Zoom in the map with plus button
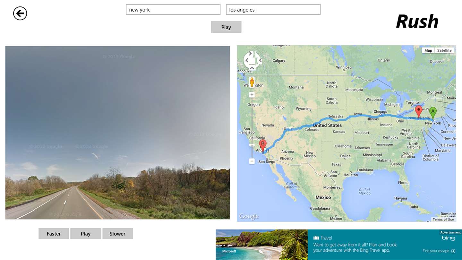 [252, 95]
